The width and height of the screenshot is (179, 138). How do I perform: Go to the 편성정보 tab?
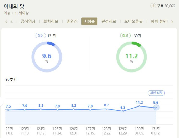pos(109,21)
